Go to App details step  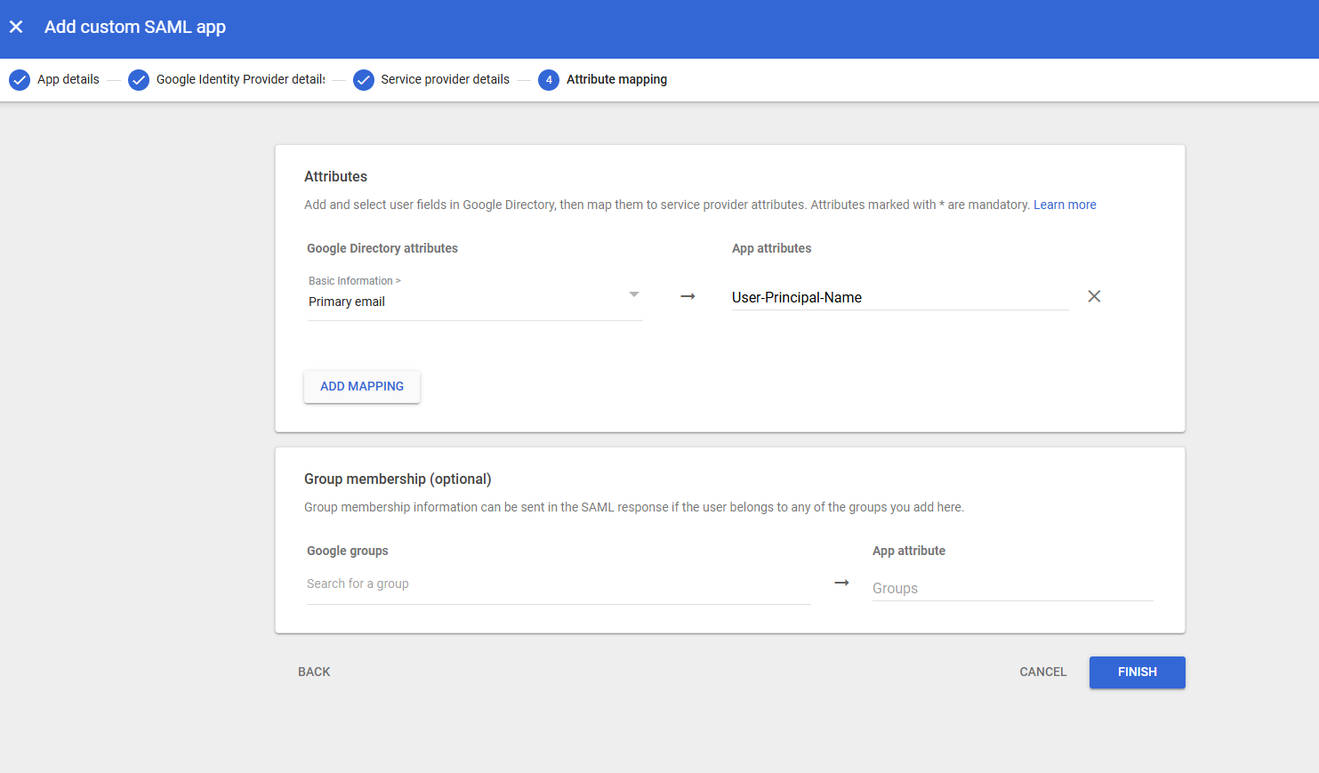click(x=68, y=79)
